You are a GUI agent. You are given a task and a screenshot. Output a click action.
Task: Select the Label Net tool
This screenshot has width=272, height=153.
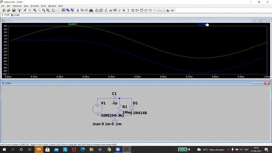[115, 10]
